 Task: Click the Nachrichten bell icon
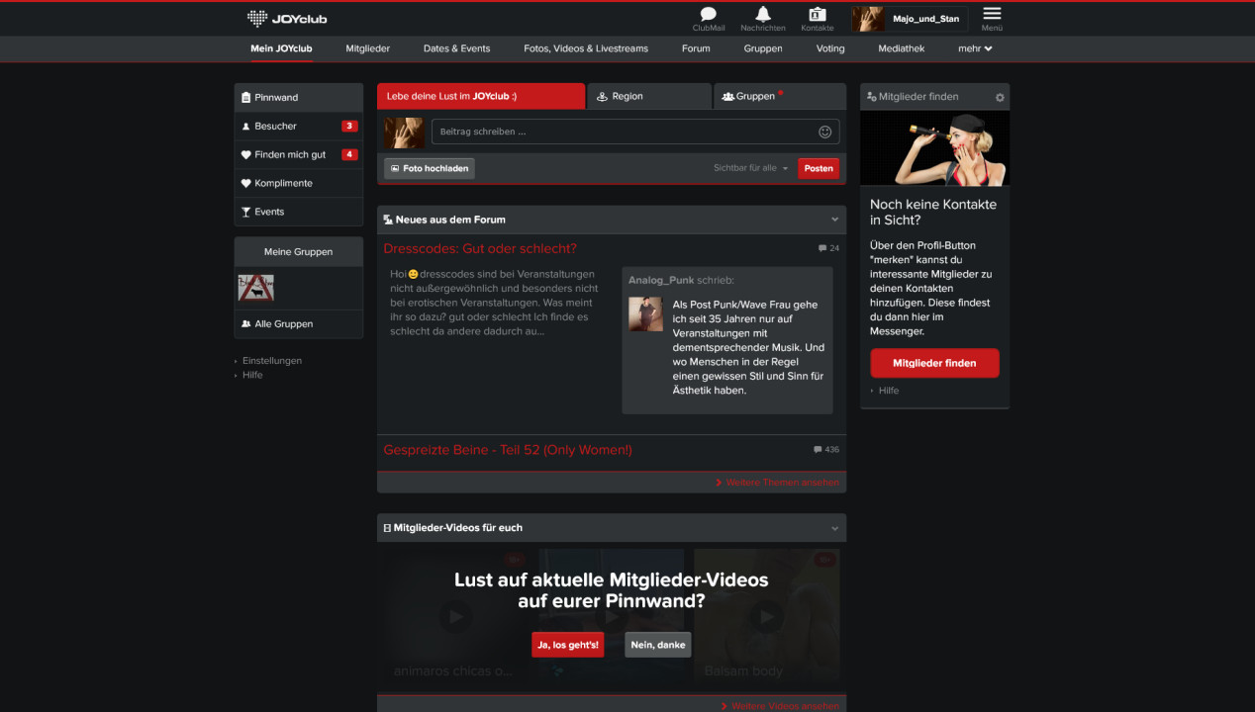pos(762,15)
